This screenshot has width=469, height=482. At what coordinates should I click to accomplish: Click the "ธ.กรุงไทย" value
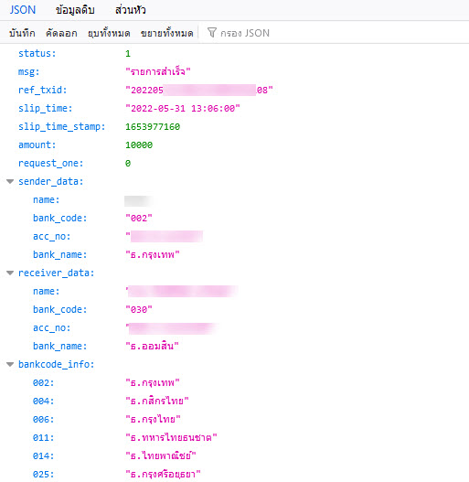click(x=153, y=419)
